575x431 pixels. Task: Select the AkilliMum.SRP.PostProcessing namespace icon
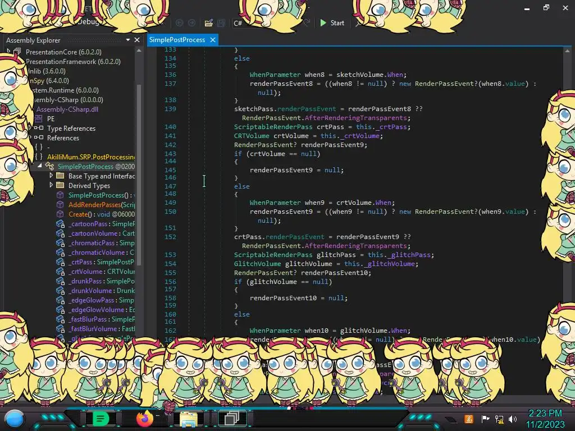[39, 157]
